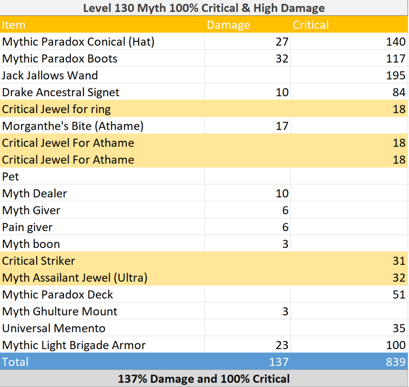Select critical value 18 for Critical Jewel for ring
Viewport: 409px width, 387px height.
(349, 109)
